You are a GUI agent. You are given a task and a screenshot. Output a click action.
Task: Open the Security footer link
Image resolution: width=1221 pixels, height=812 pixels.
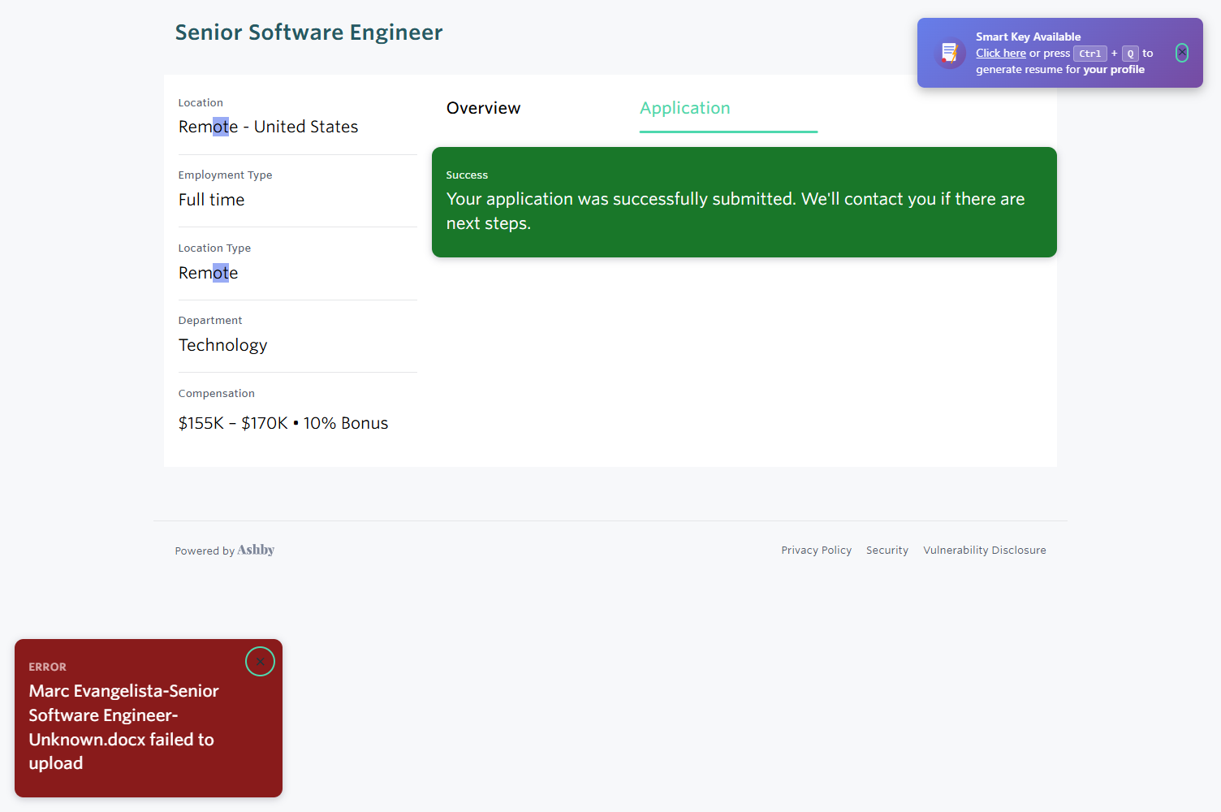(887, 551)
